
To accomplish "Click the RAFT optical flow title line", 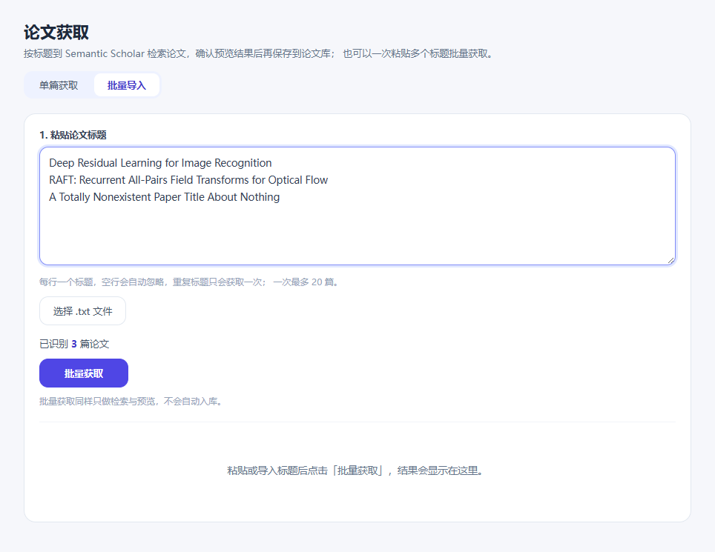I will [x=188, y=180].
